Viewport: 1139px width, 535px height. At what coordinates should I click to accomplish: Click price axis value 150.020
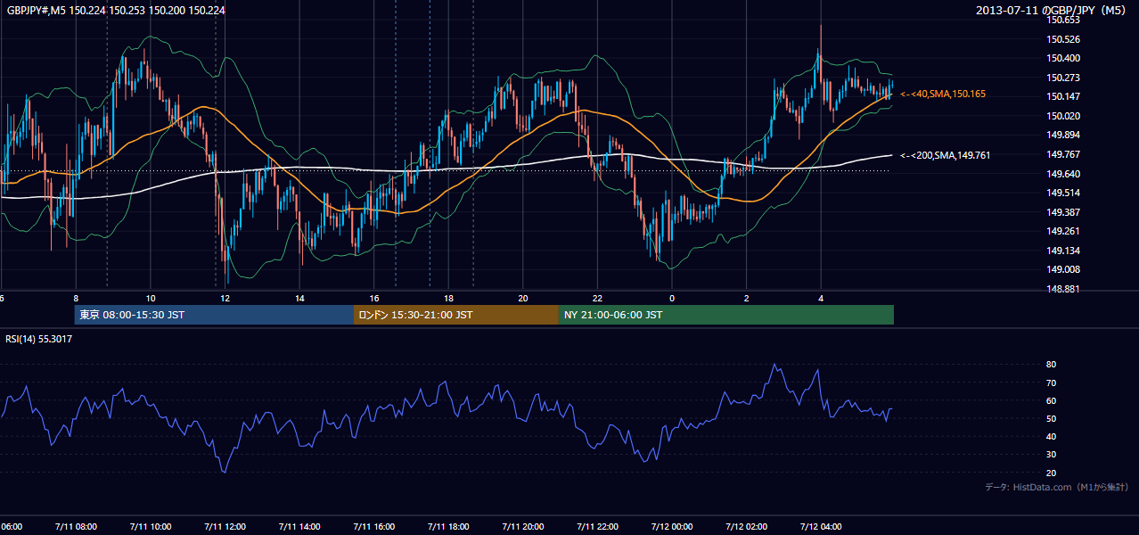click(1063, 116)
